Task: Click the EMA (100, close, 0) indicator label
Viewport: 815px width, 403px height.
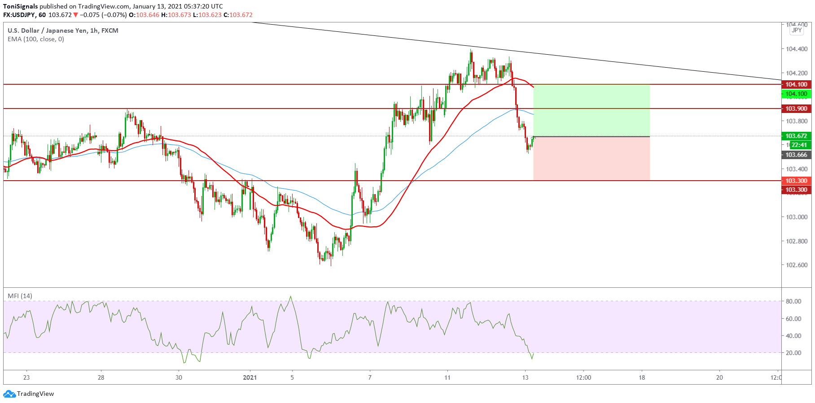Action: (36, 39)
